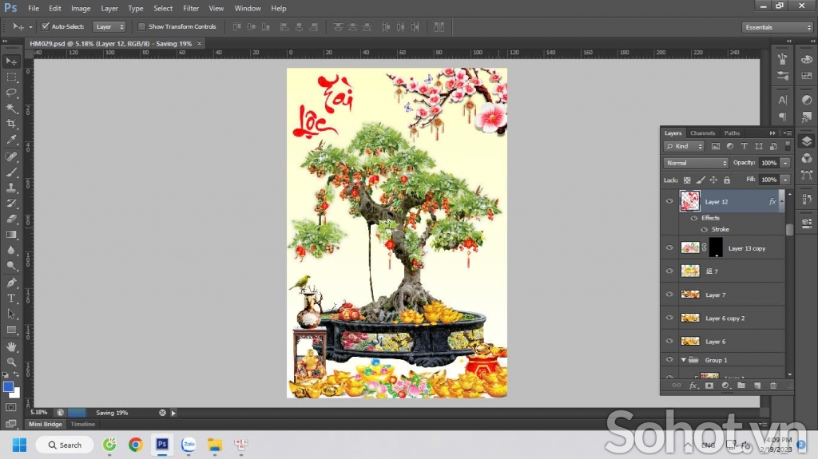Select the Crop tool
This screenshot has width=818, height=459.
click(x=11, y=124)
